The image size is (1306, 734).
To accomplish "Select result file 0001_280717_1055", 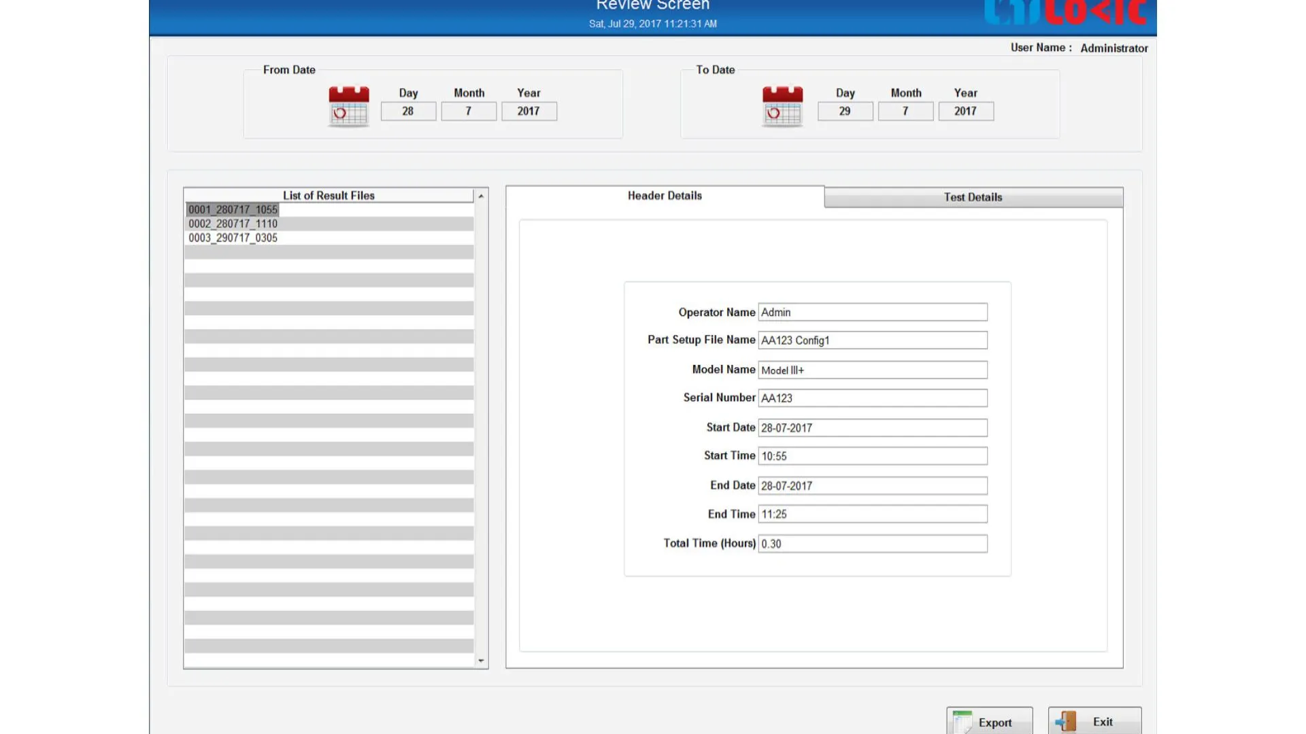I will [x=233, y=209].
